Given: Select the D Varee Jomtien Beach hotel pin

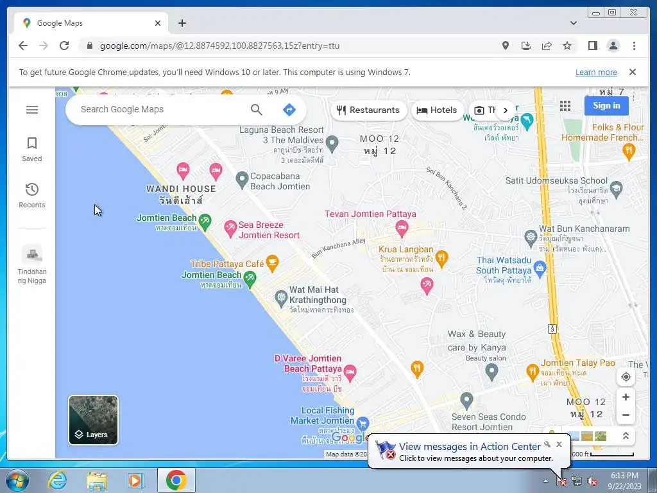Looking at the screenshot, I should click(350, 373).
